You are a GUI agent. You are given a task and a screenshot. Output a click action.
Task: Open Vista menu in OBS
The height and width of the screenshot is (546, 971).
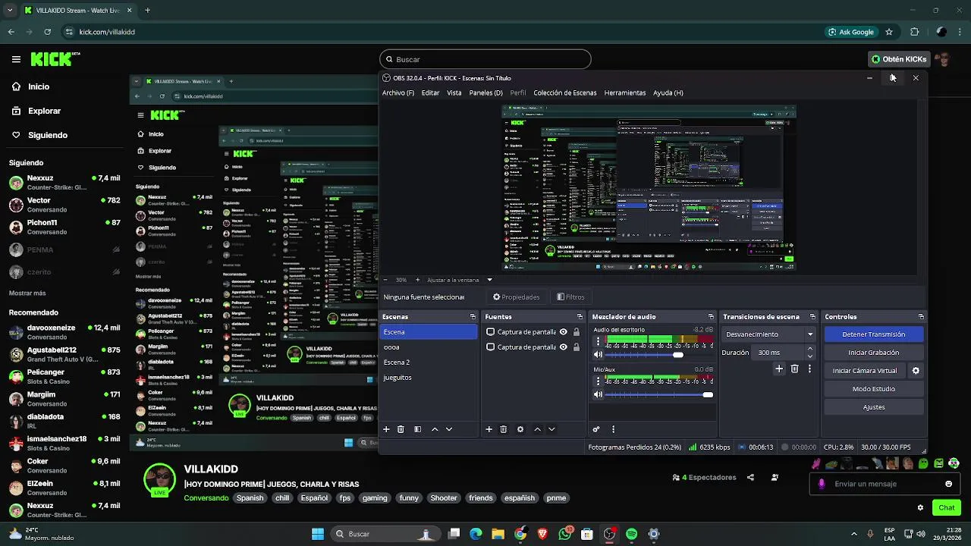[x=454, y=93]
